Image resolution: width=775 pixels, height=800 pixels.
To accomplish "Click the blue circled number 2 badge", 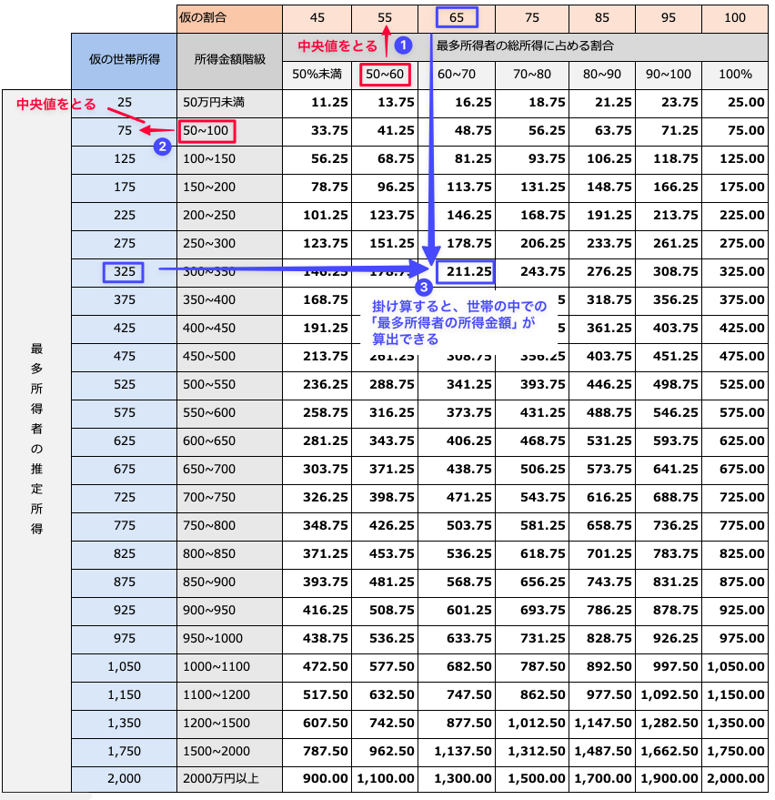I will click(162, 147).
